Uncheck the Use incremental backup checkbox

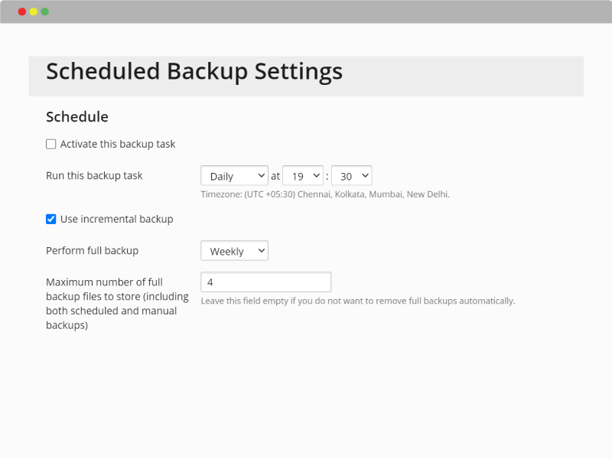(50, 219)
